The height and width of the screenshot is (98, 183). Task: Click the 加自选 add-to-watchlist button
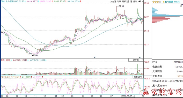click(113, 2)
